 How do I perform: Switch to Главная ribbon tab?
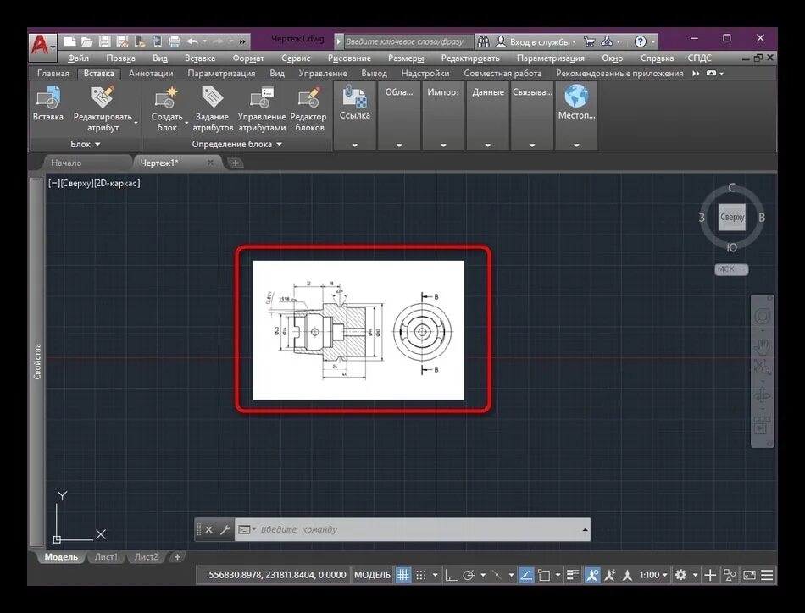point(53,74)
